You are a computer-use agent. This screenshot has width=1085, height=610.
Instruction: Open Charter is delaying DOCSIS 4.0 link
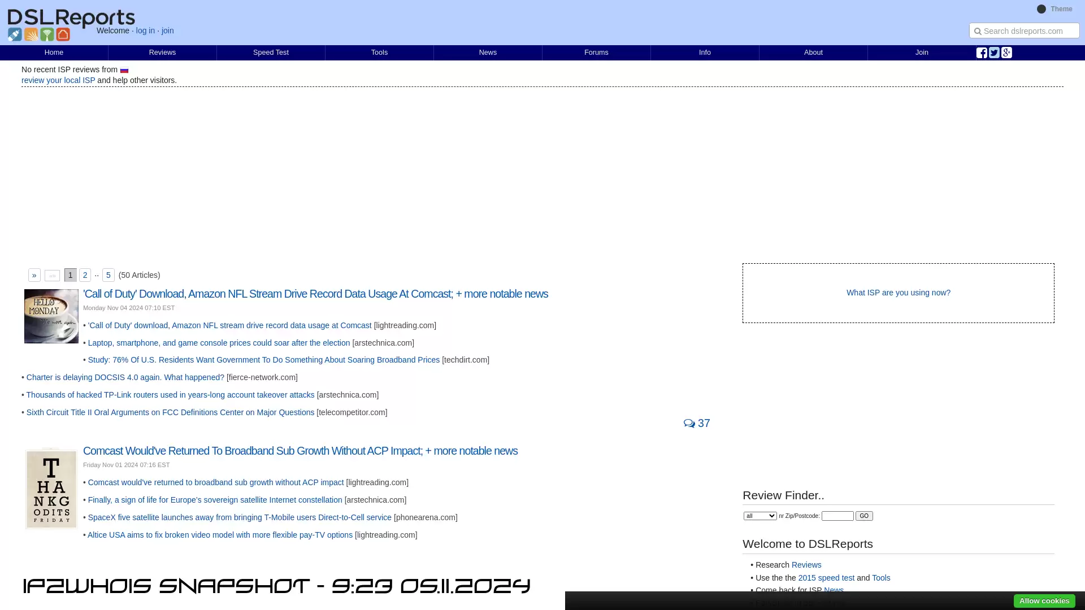[x=125, y=377]
